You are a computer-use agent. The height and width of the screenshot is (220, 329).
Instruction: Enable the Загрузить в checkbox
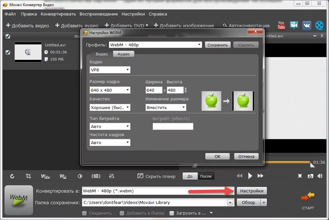pos(172,213)
